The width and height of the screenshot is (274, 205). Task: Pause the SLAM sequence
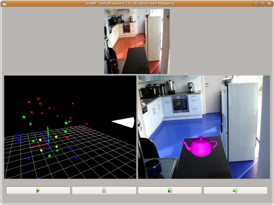[x=104, y=191]
